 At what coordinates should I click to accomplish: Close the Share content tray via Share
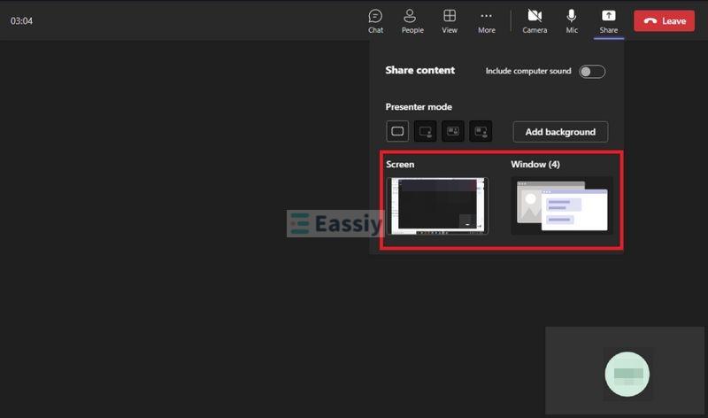click(x=609, y=20)
